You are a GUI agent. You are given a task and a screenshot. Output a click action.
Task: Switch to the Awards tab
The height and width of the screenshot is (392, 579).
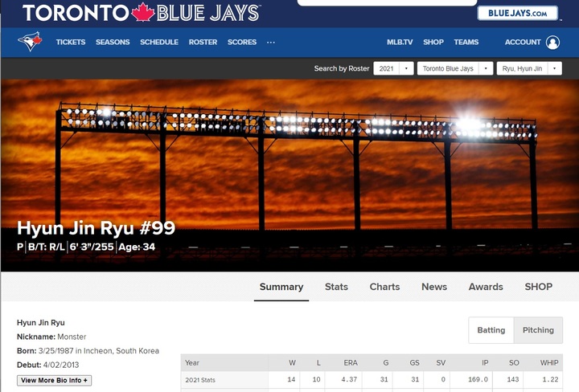tap(486, 287)
